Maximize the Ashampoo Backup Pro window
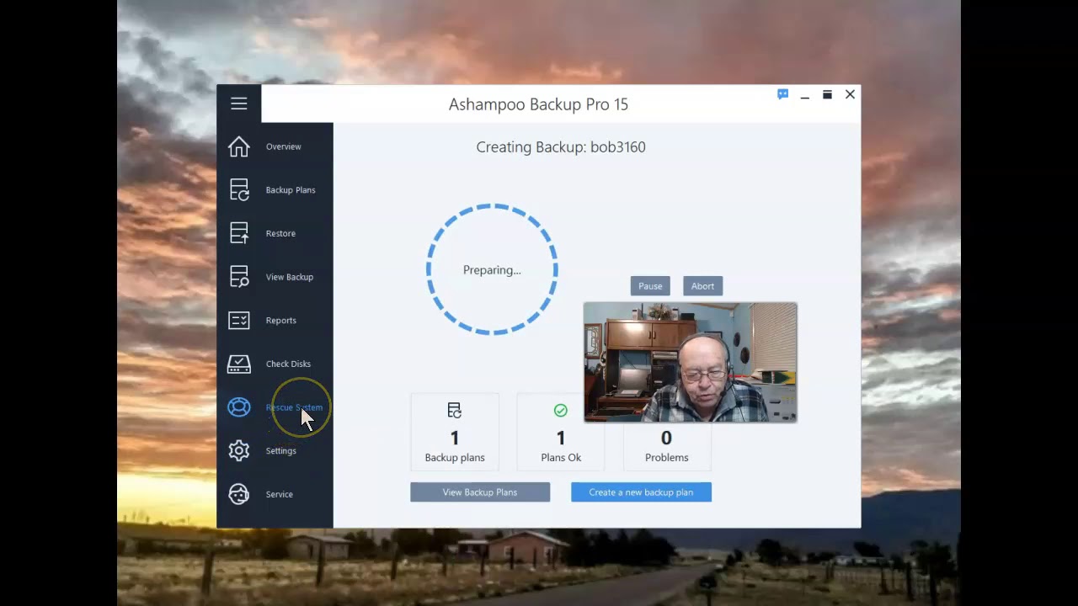The height and width of the screenshot is (606, 1078). coord(827,95)
